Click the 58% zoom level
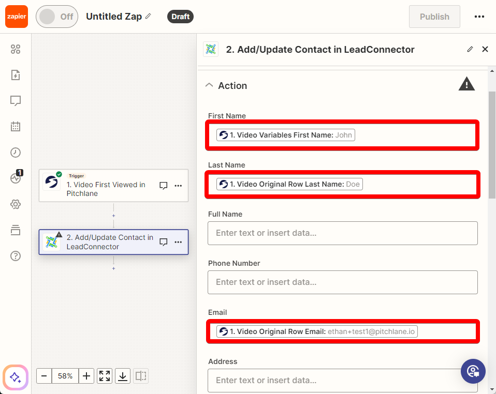496x394 pixels. (x=65, y=376)
